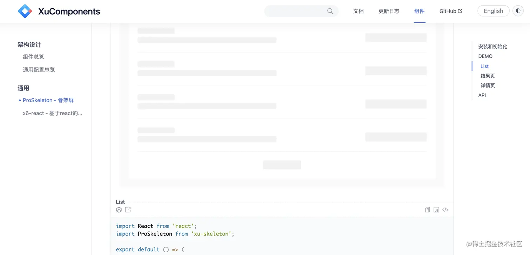Click the search magnifier icon

[330, 11]
